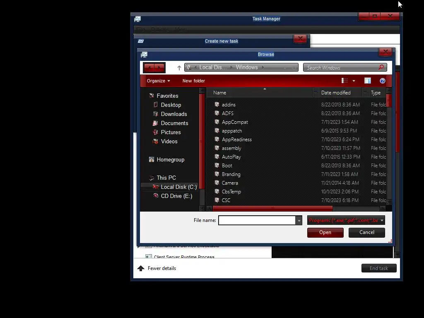Click the 7/11/2023 1:58 AM date cell
424x318 pixels.
pos(340,174)
